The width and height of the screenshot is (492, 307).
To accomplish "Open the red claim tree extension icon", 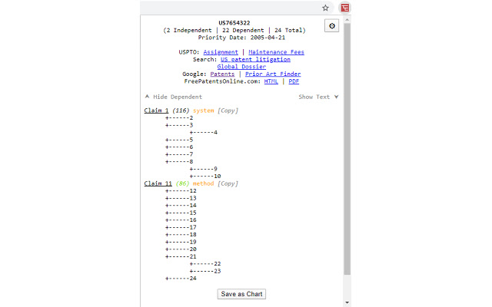I will coord(345,8).
